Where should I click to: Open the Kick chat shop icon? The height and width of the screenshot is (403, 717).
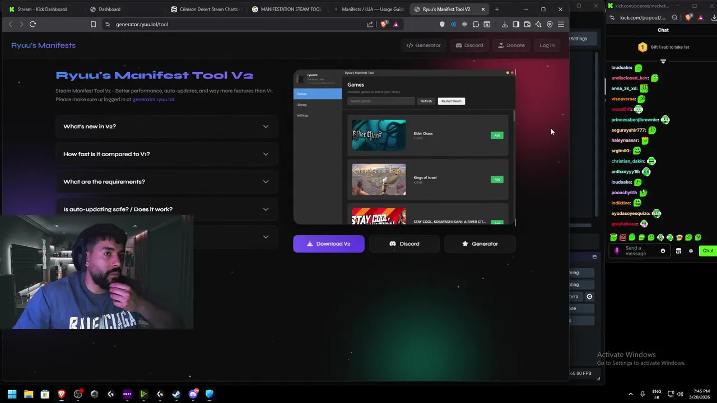678,251
